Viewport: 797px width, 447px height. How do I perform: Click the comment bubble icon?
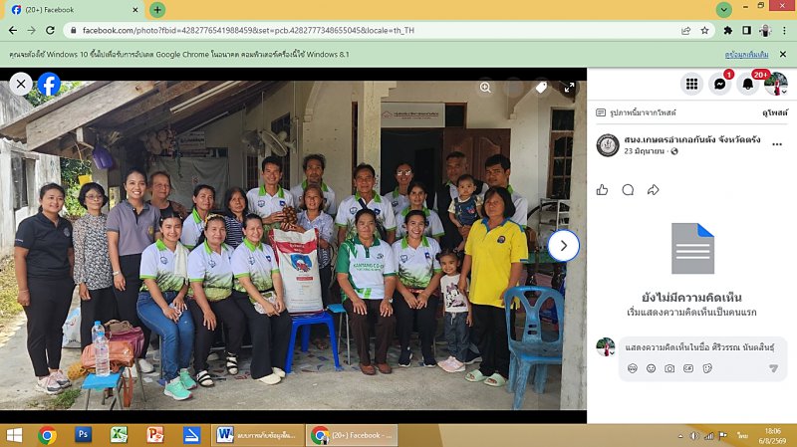pos(628,190)
